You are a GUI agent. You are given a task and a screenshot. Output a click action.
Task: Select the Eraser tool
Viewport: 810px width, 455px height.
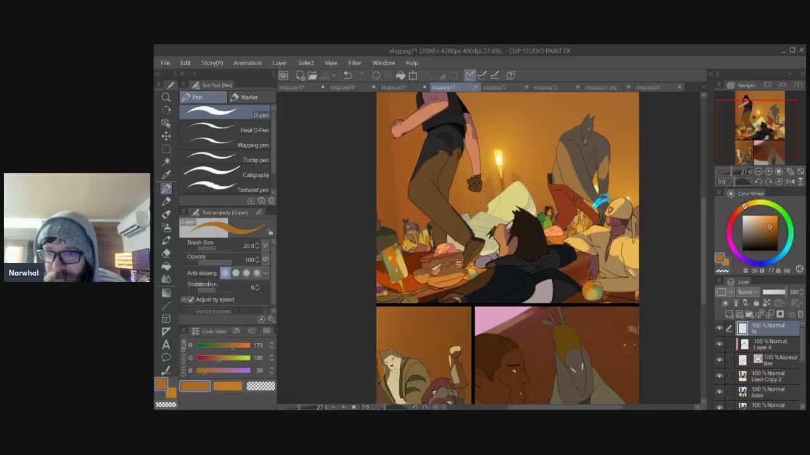pos(166,253)
